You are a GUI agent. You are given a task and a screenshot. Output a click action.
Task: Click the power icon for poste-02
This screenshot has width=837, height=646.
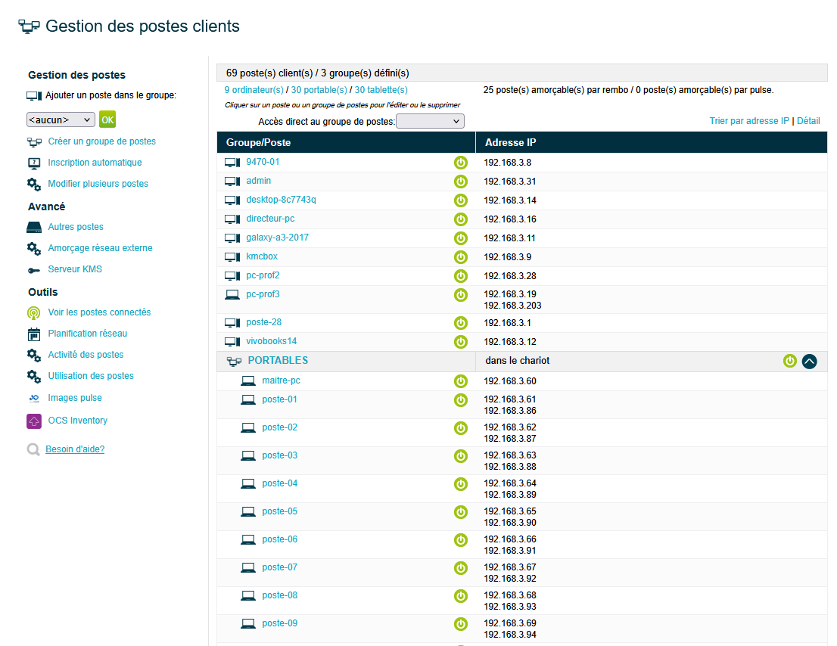[461, 428]
